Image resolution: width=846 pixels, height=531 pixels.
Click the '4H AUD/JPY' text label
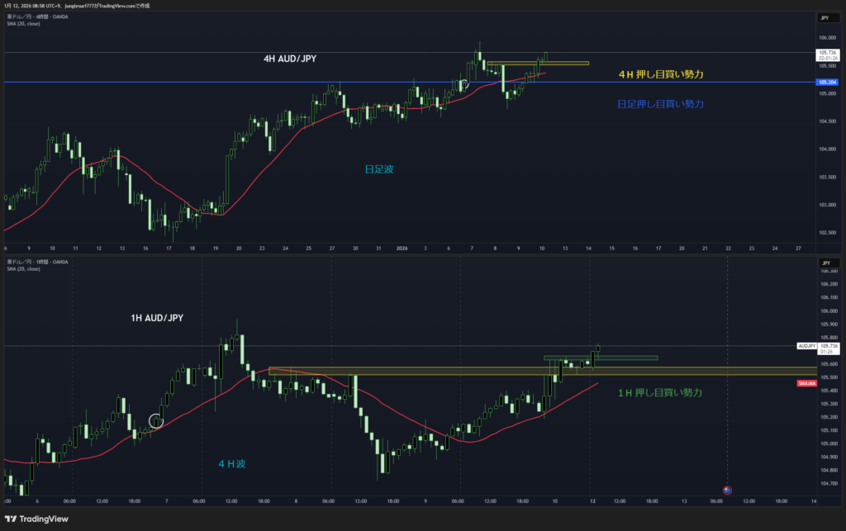tap(288, 59)
